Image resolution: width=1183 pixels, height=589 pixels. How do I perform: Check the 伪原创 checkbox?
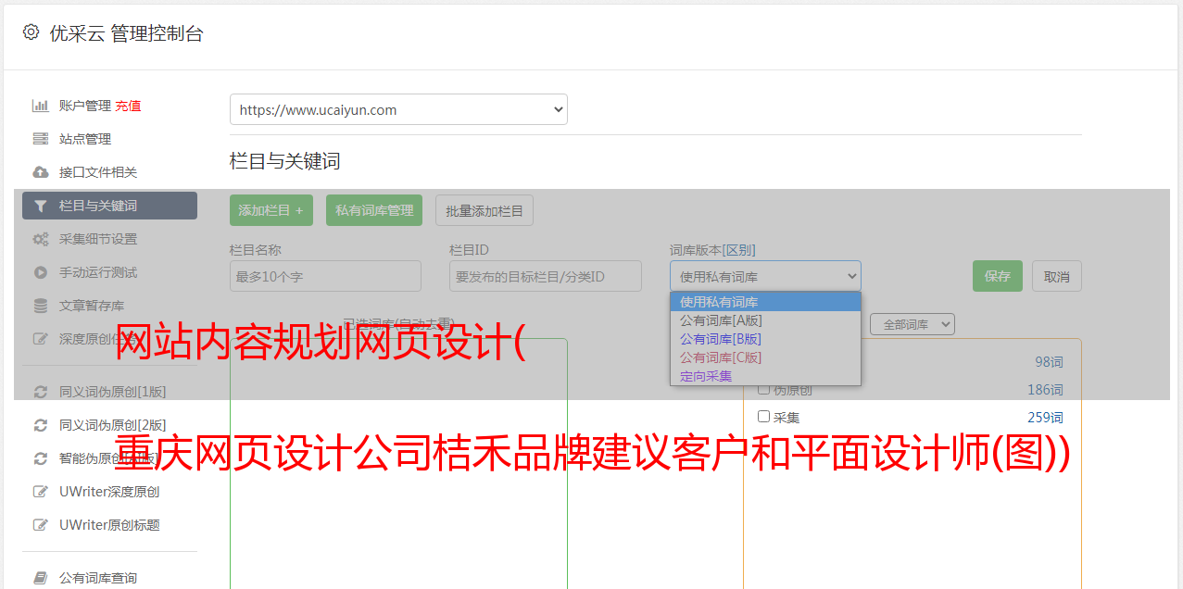click(764, 389)
